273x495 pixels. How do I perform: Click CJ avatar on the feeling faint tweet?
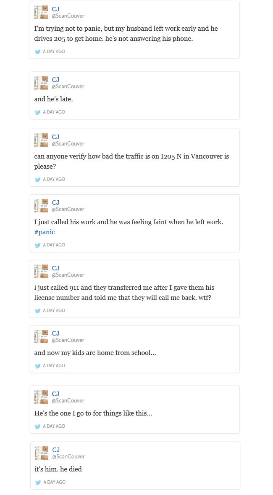(41, 206)
